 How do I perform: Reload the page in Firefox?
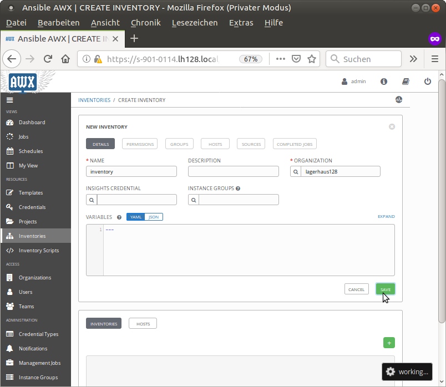(x=48, y=59)
